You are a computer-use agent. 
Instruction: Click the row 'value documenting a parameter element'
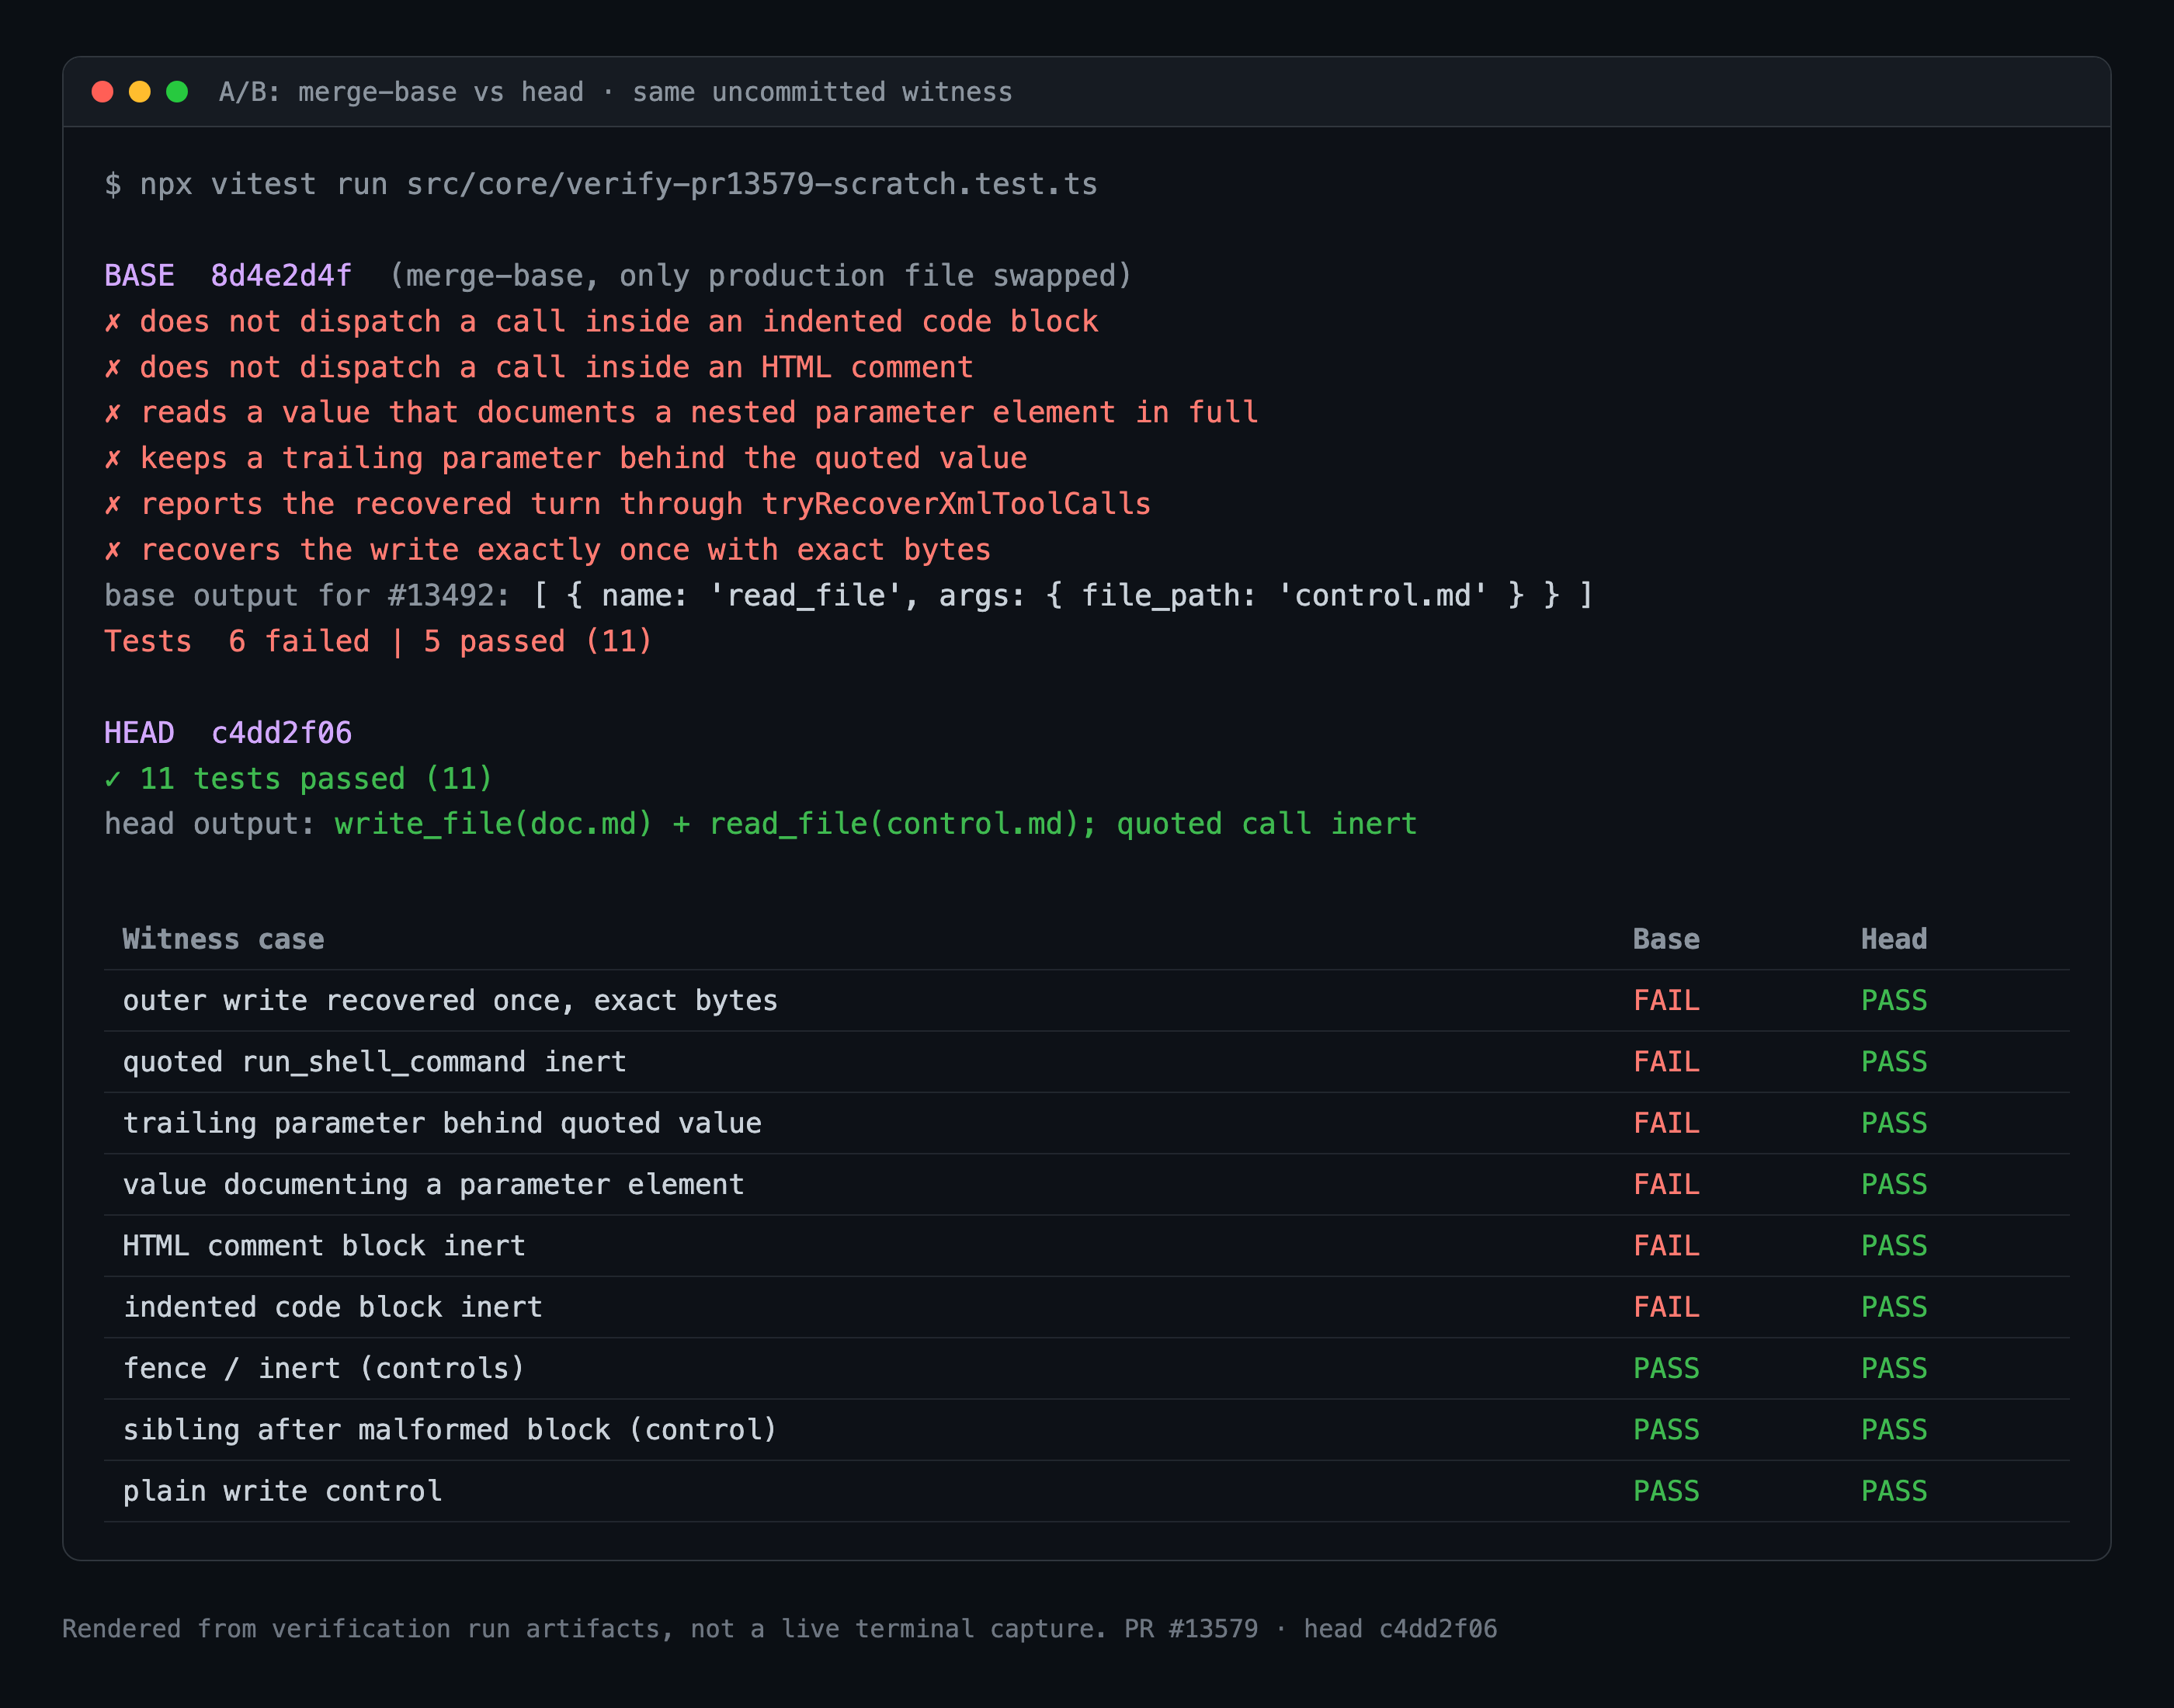point(1087,1184)
